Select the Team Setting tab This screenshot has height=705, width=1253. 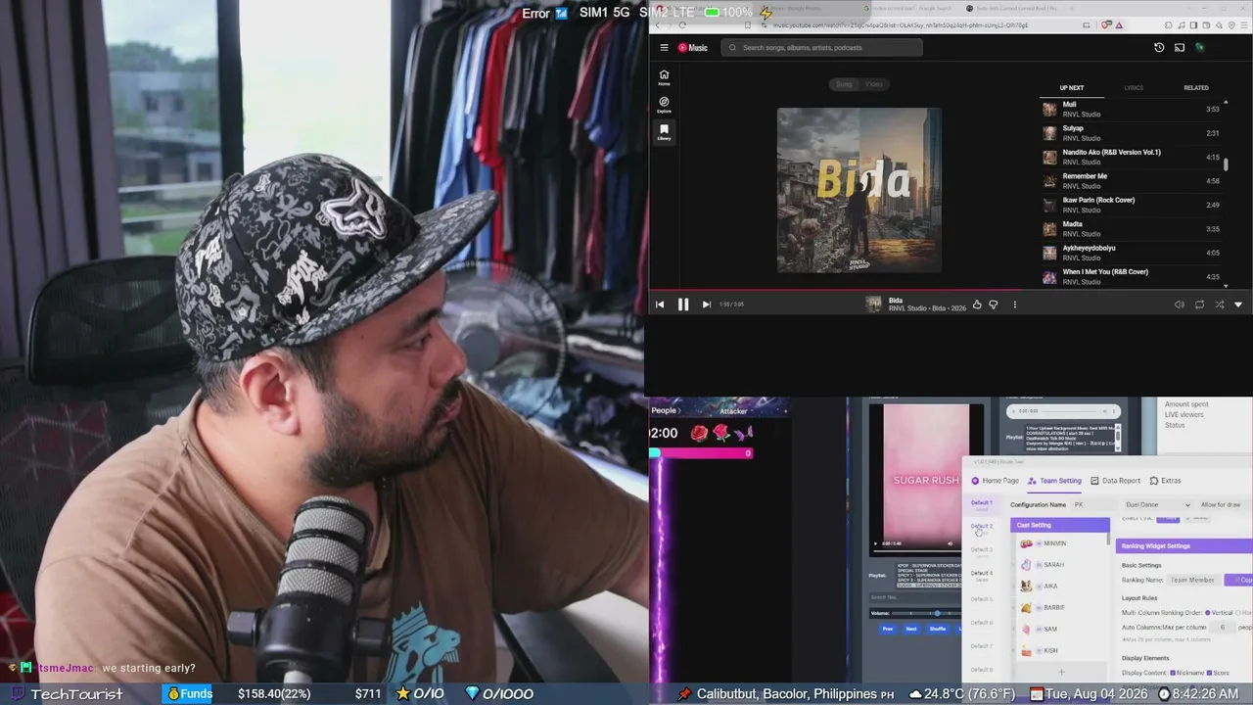tap(1054, 481)
